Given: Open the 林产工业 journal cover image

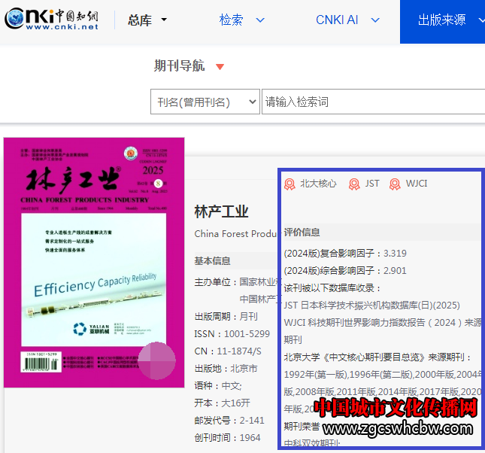Looking at the screenshot, I should click(x=94, y=263).
